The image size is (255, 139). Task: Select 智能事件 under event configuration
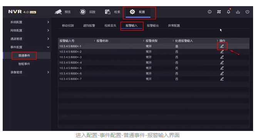(x=24, y=64)
